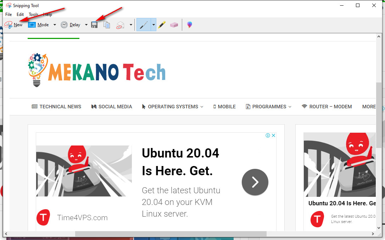Click 'Get the latest Ubuntu' ad description
The width and height of the screenshot is (385, 240).
coord(181,202)
